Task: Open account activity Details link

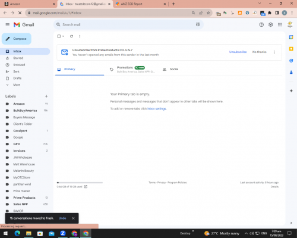Action: [274, 187]
